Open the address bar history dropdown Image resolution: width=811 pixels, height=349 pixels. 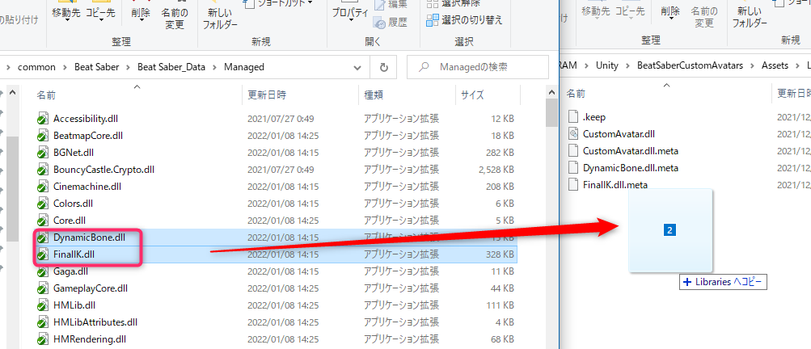pyautogui.click(x=357, y=67)
